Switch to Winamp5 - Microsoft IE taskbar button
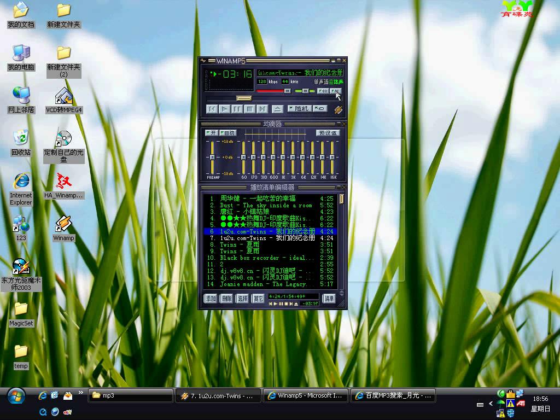560x420 pixels. pos(306,396)
